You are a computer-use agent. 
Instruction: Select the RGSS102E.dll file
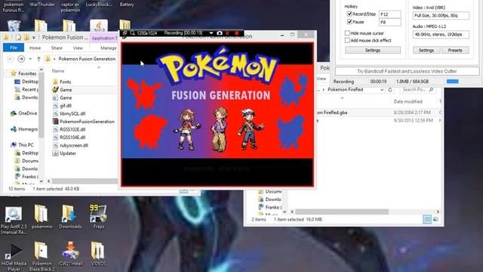(x=72, y=129)
